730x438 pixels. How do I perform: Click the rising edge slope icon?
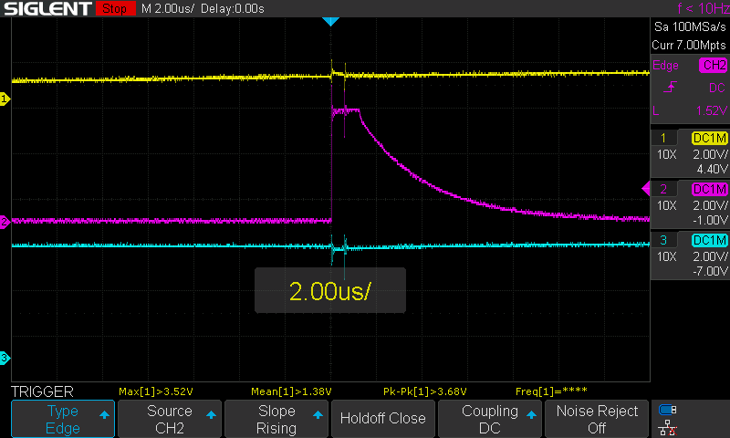670,87
